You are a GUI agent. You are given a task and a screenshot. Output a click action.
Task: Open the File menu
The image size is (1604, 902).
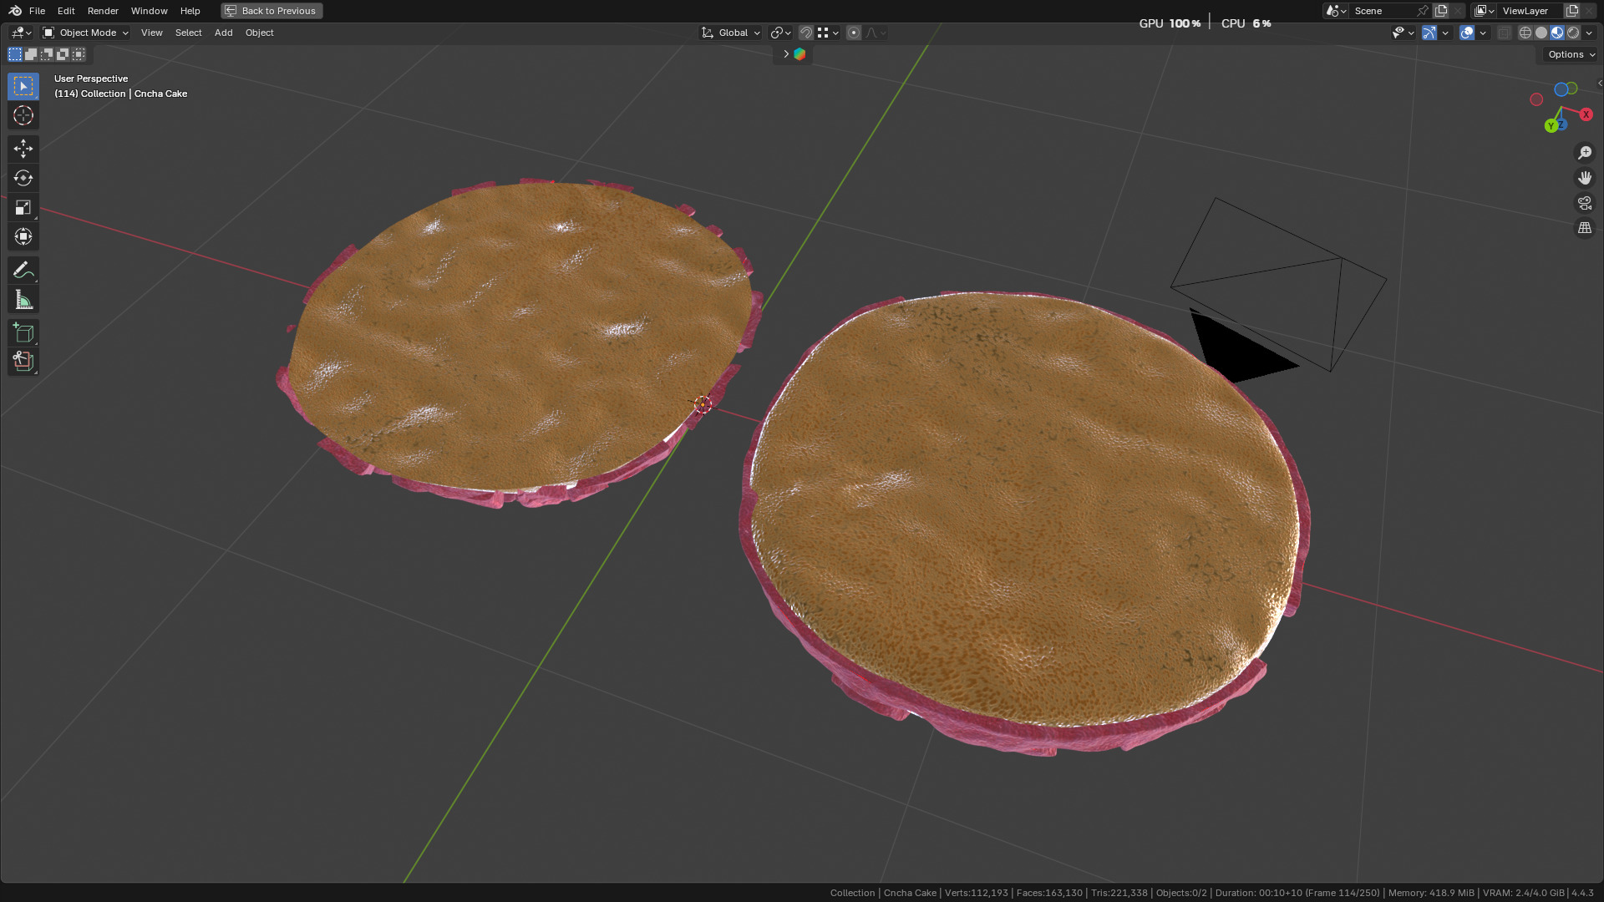coord(37,11)
